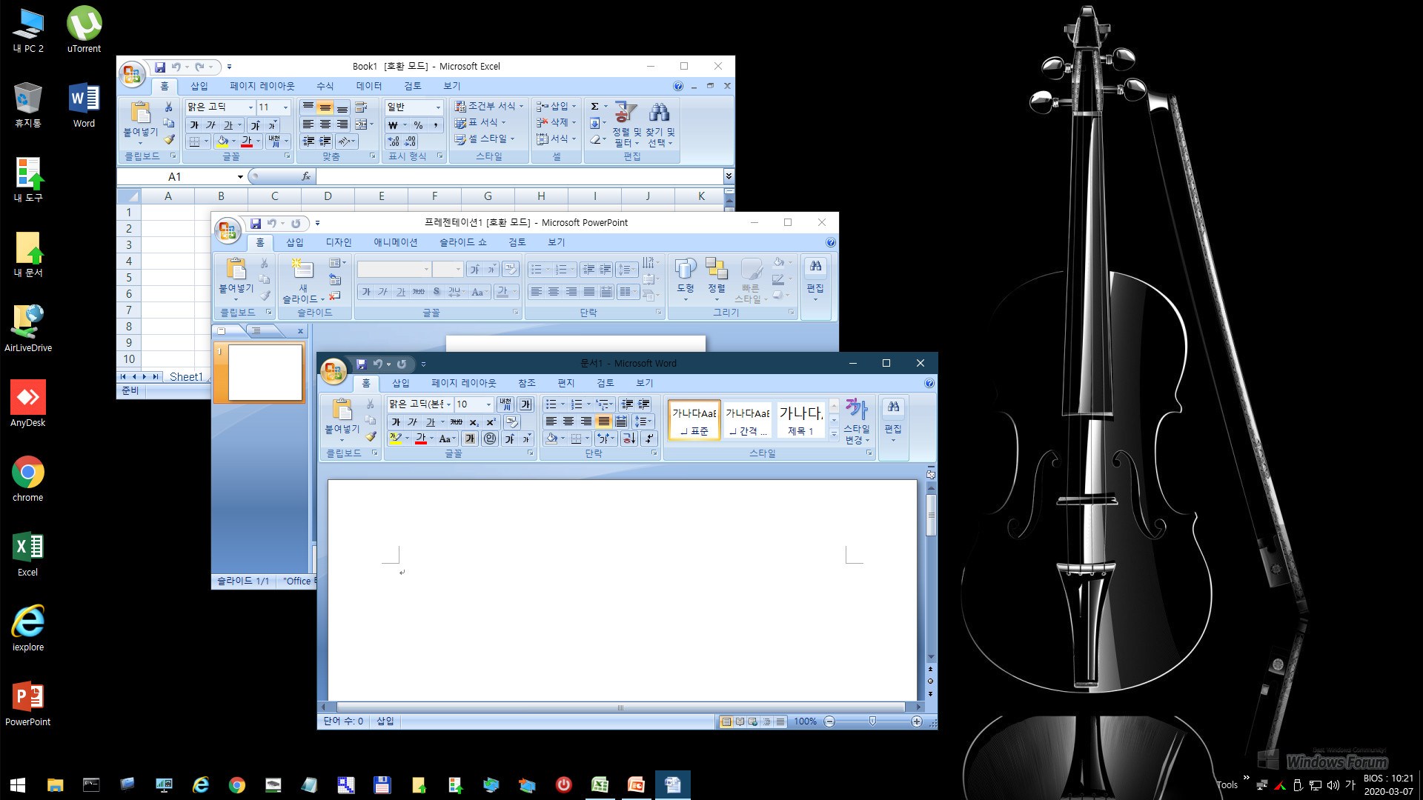Toggle bold formatting in Word's font group
The height and width of the screenshot is (800, 1423).
pos(396,421)
